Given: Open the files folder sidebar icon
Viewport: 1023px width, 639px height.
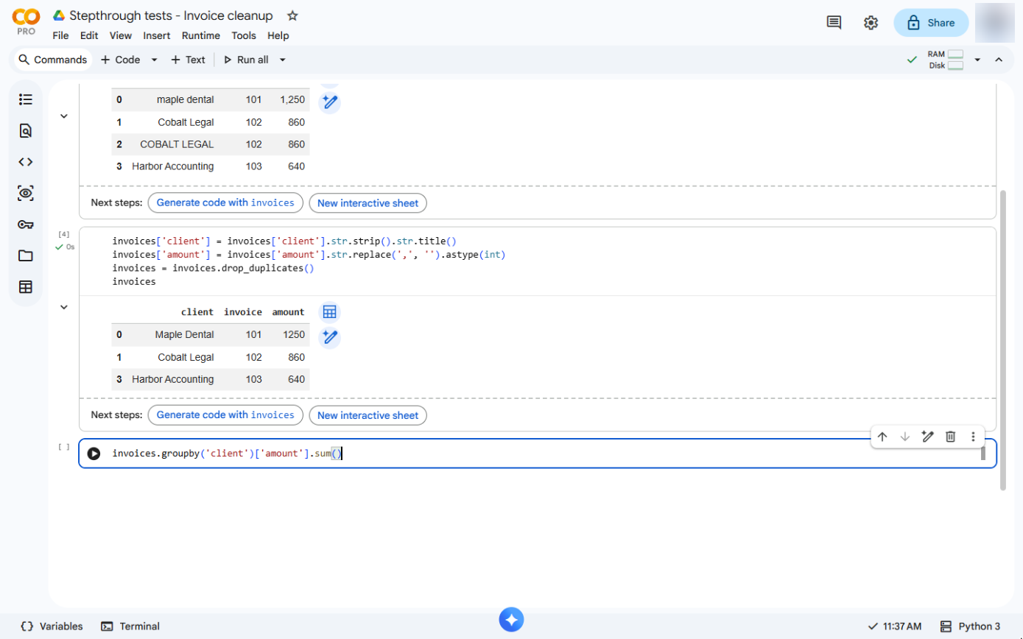Looking at the screenshot, I should [26, 255].
